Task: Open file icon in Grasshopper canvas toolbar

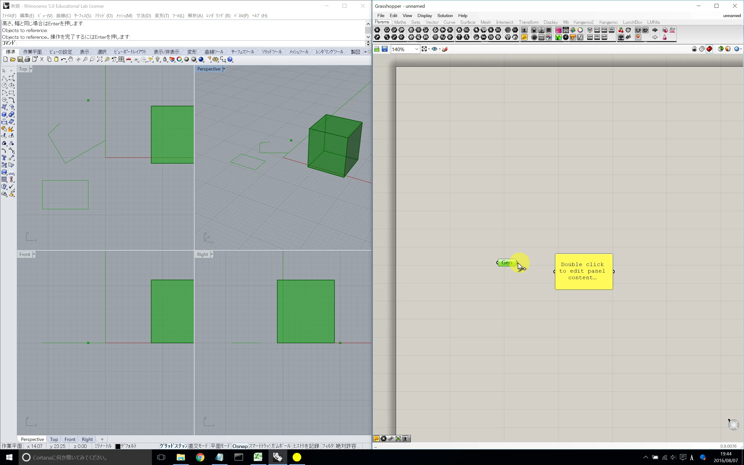Action: [377, 49]
